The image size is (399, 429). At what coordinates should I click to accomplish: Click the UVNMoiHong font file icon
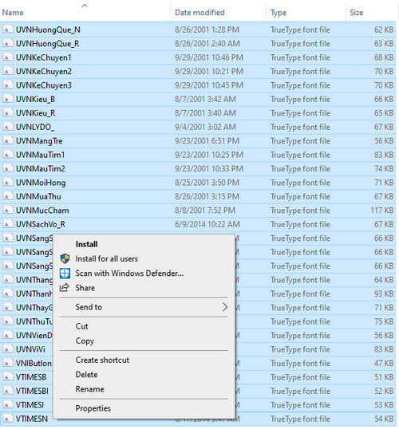point(8,183)
